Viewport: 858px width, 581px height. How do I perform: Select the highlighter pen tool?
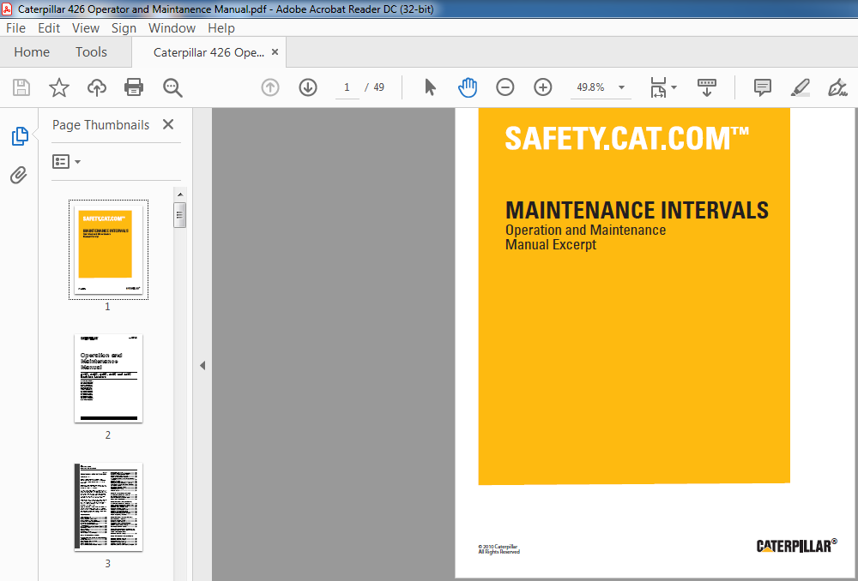[x=800, y=87]
